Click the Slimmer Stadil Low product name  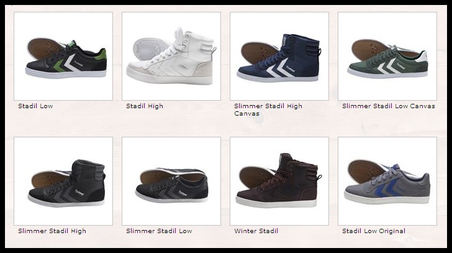point(159,231)
